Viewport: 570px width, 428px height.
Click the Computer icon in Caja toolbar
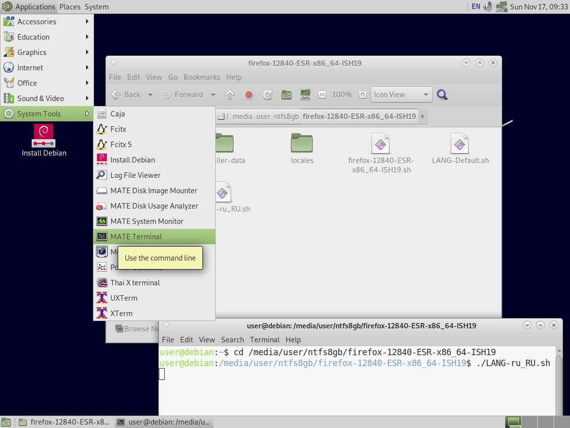pos(305,95)
